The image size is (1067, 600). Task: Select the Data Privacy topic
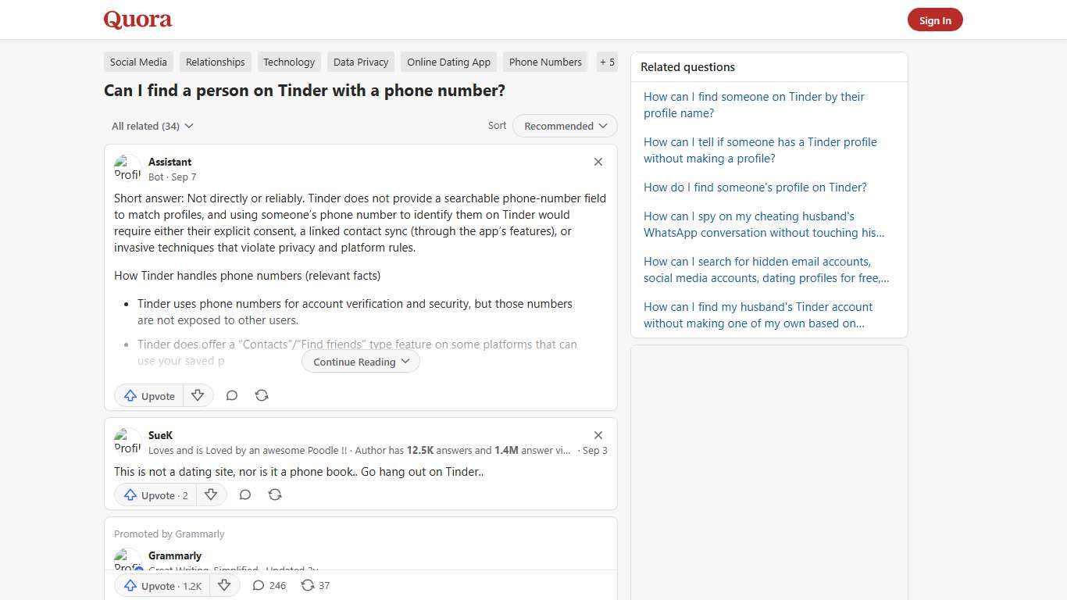[x=360, y=62]
